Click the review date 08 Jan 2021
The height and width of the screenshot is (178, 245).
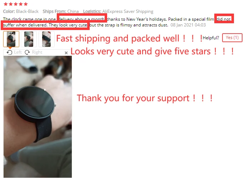pos(188,25)
